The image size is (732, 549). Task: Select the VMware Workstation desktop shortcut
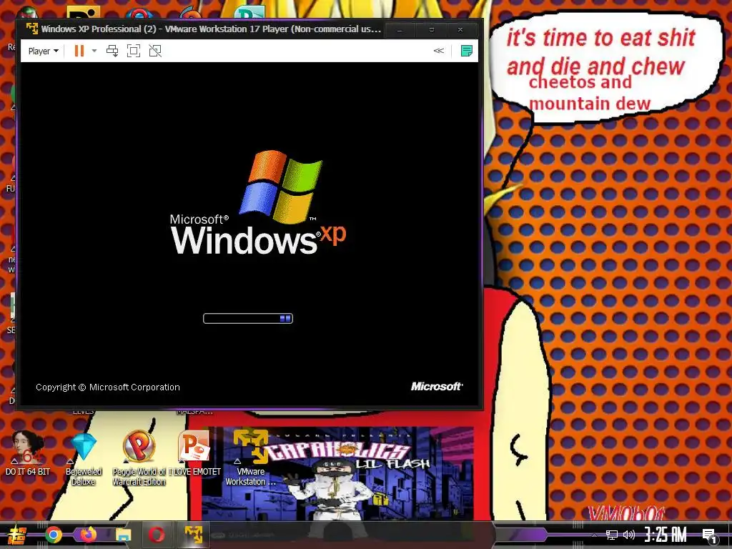click(251, 458)
